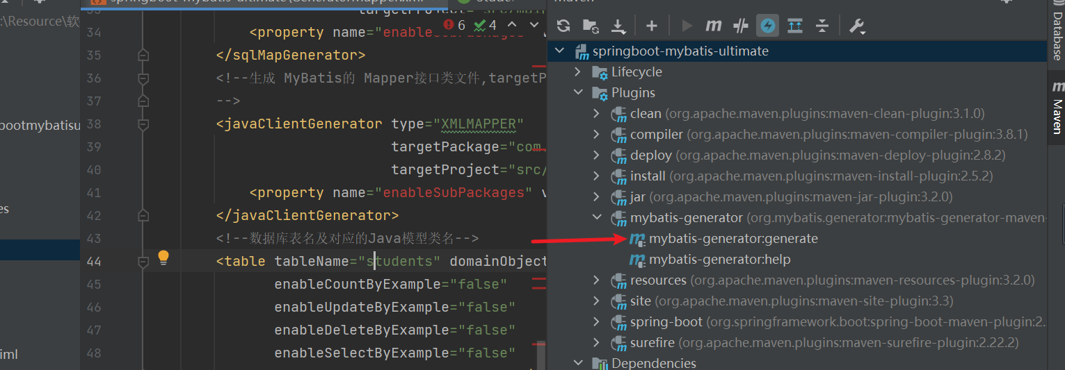The image size is (1065, 370).
Task: Expand the Lifecycle node
Action: (x=578, y=72)
